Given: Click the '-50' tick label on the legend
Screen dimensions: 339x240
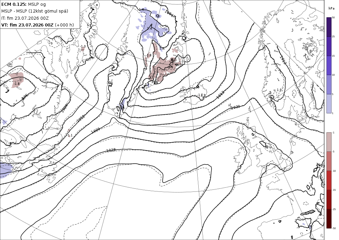Looking at the screenshot, I should 334,228.
